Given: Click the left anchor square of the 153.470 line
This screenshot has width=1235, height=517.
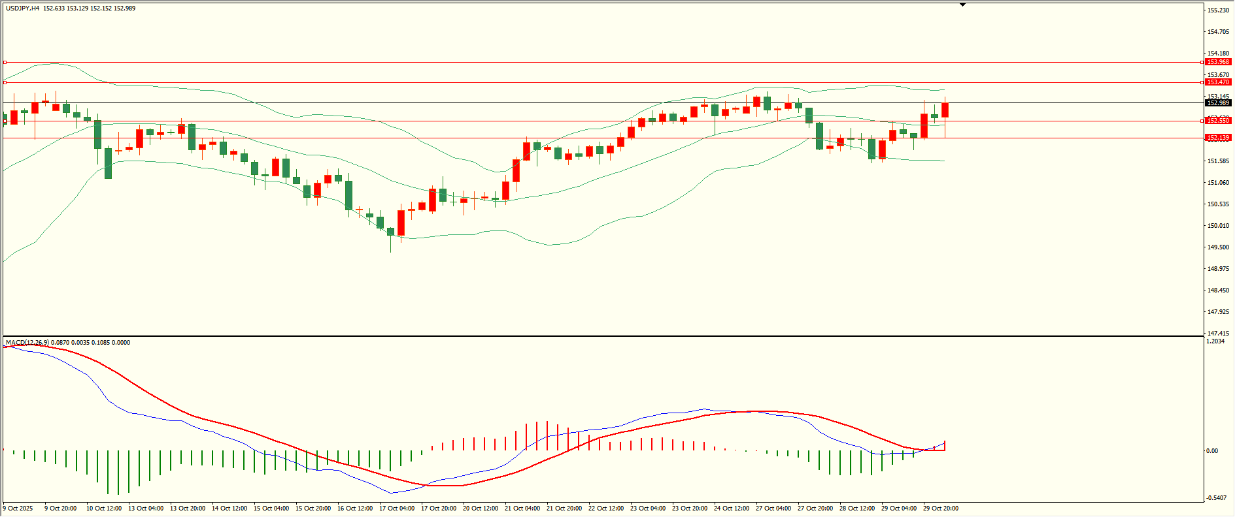Looking at the screenshot, I should pyautogui.click(x=5, y=83).
